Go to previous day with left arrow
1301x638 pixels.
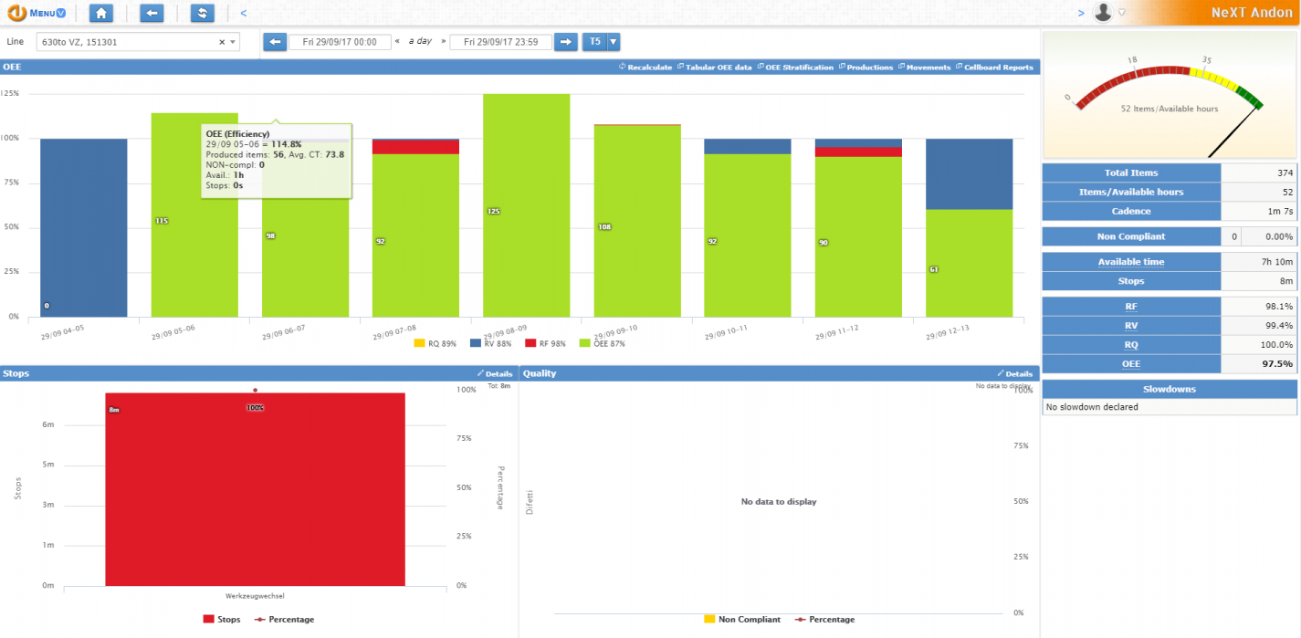click(x=275, y=42)
